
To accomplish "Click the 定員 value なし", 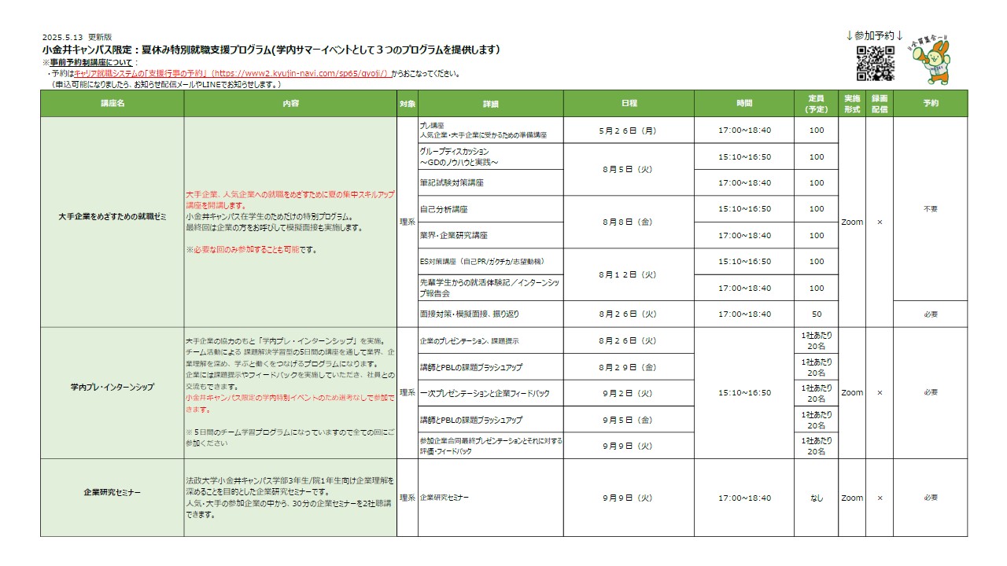I will pyautogui.click(x=817, y=498).
